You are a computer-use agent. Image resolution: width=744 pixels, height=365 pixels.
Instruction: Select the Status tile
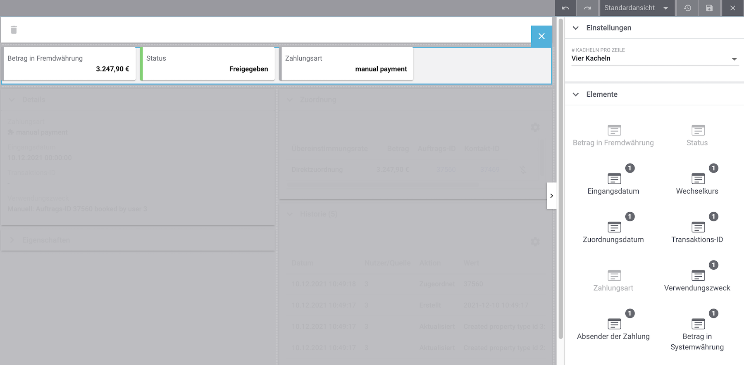(208, 64)
